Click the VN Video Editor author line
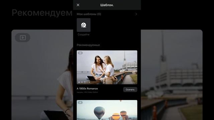214x120 pixels. point(87,92)
